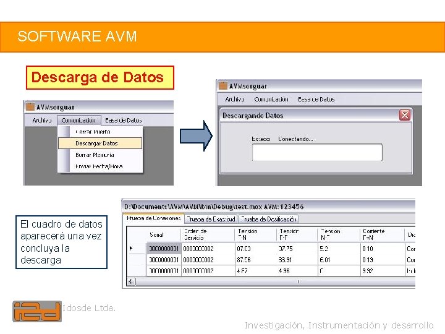Image resolution: width=445 pixels, height=334 pixels.
Task: Click cell with value 4.96
Action: point(297,271)
